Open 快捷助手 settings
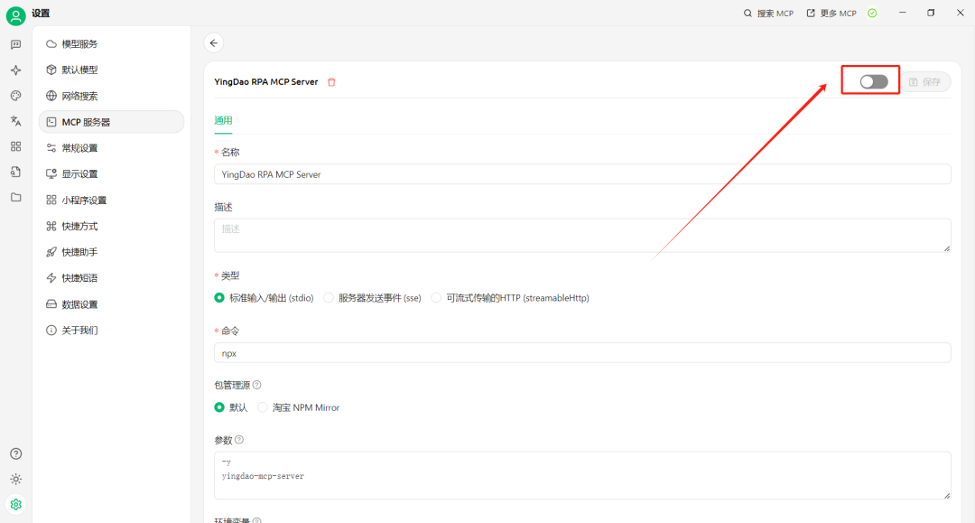 pyautogui.click(x=111, y=252)
